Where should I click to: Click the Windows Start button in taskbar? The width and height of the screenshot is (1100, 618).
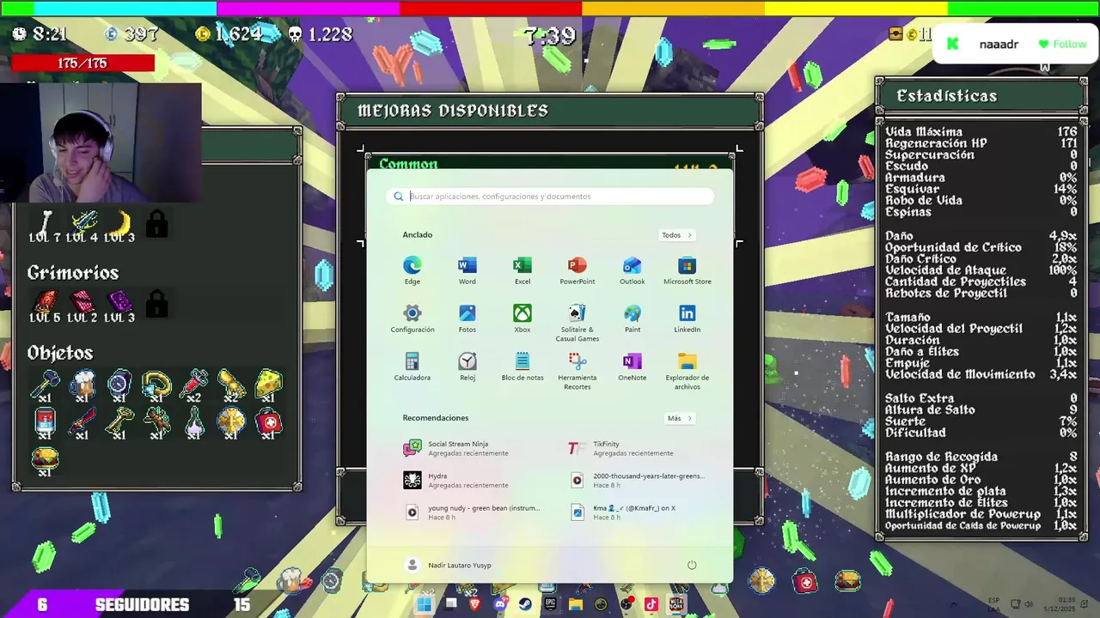424,604
